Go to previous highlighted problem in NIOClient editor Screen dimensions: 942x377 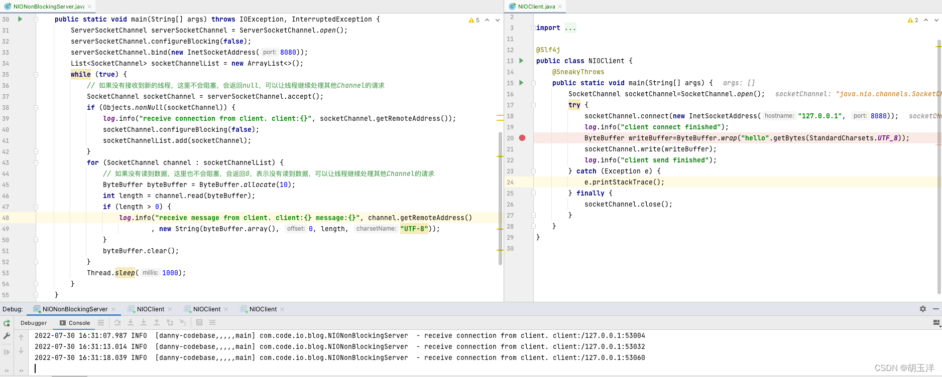(x=926, y=20)
